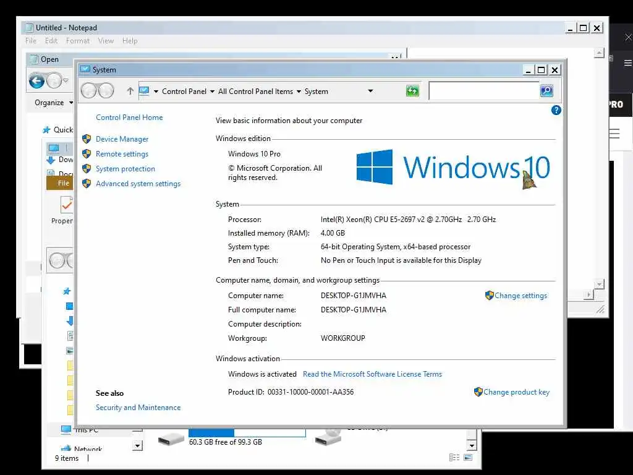This screenshot has height=475, width=633.
Task: Open Security and Maintenance
Action: 138,408
